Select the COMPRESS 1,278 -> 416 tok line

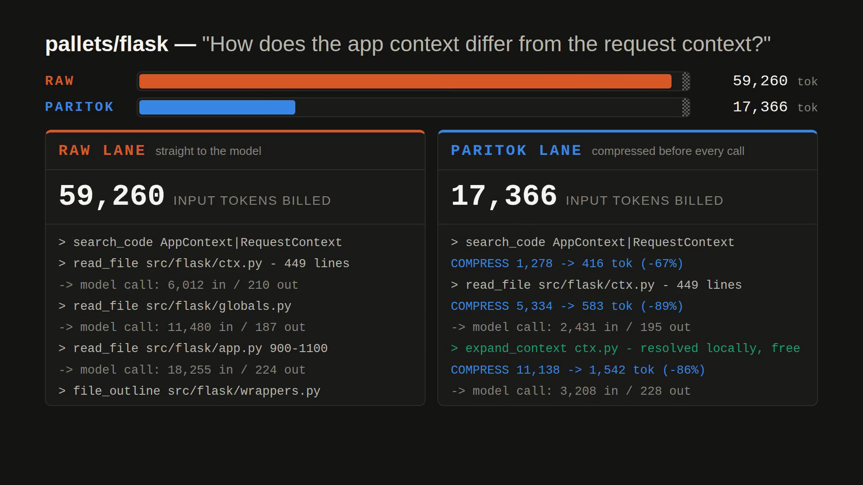pyautogui.click(x=567, y=264)
